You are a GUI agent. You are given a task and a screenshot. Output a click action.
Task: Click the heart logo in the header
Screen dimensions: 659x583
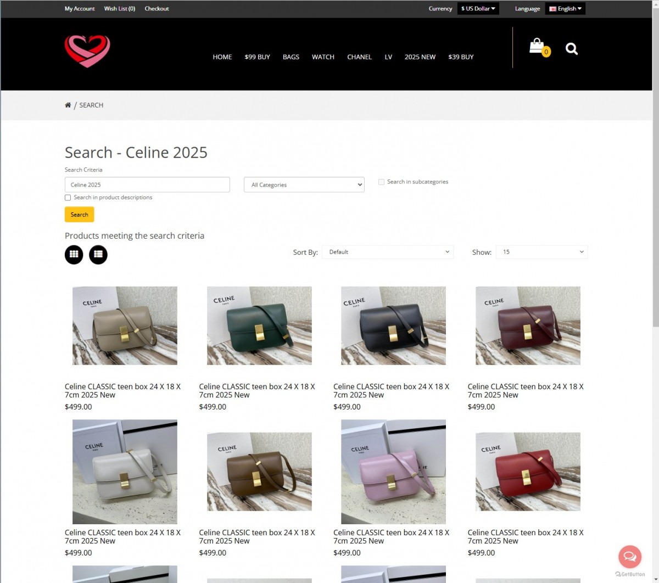pyautogui.click(x=87, y=51)
